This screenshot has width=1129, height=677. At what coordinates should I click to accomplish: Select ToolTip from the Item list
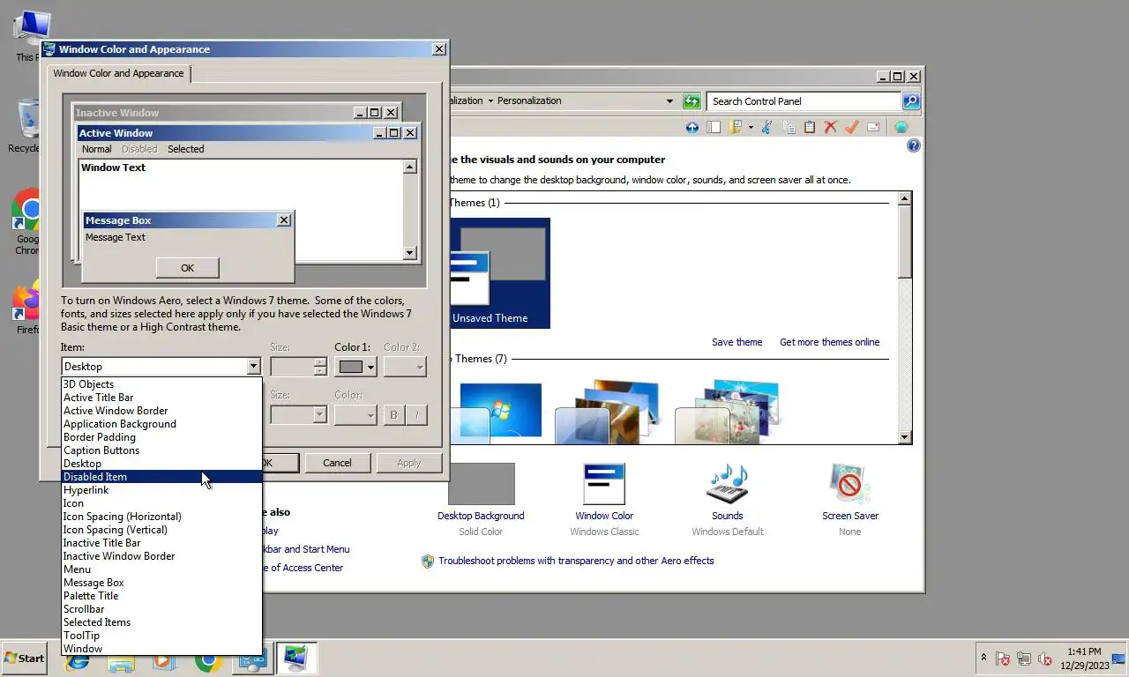(x=161, y=636)
